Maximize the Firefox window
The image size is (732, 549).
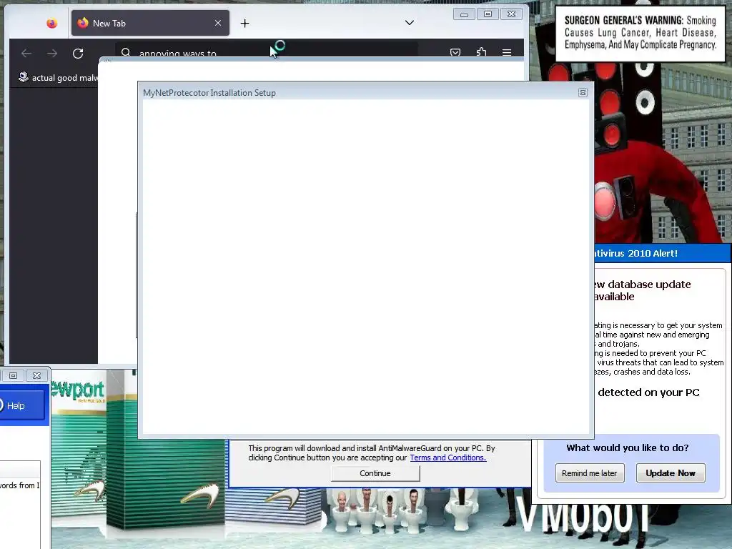point(488,14)
